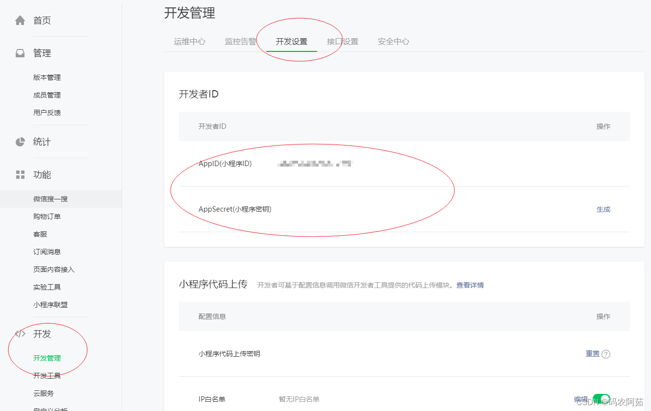Open 购物订单
The image size is (651, 411).
click(47, 217)
